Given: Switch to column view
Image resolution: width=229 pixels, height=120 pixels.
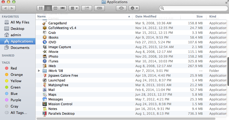Looking at the screenshot, I should pos(55,8).
